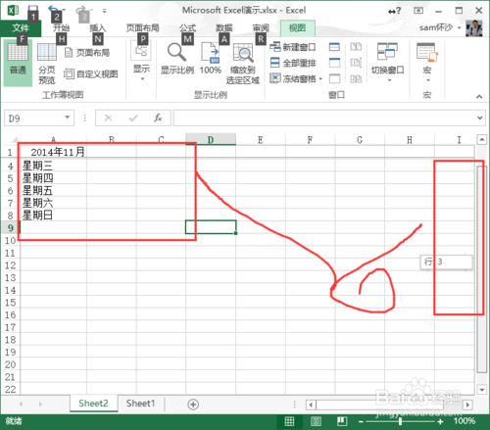
Task: Open Page Break Preview (分页预览)
Action: point(47,64)
